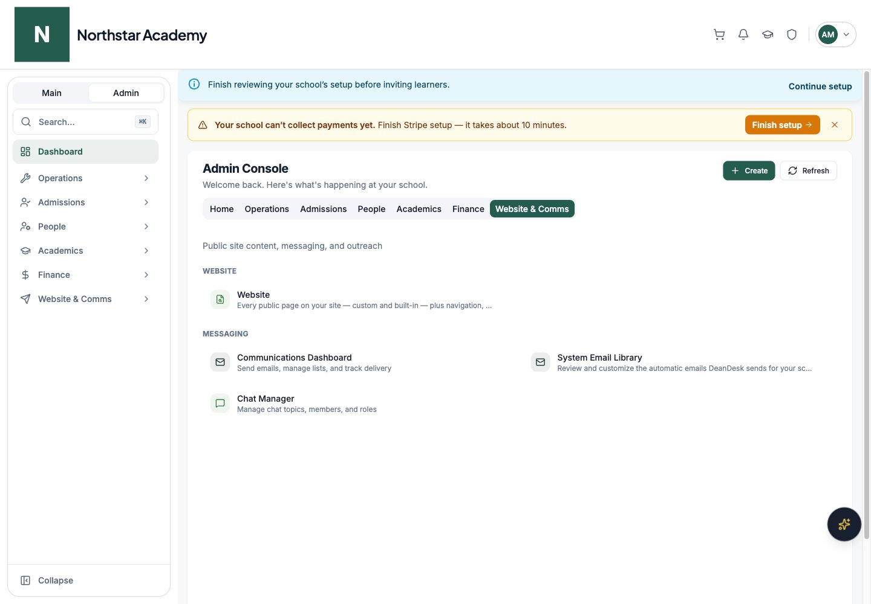
Task: Click the Collapse sidebar icon
Action: (25, 580)
